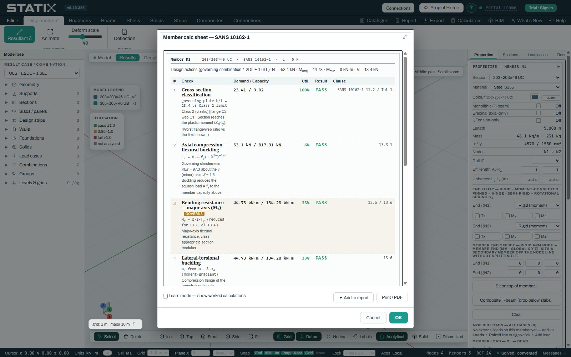This screenshot has height=357, width=571.
Task: Click the Roll β input field
Action: [x=546, y=161]
